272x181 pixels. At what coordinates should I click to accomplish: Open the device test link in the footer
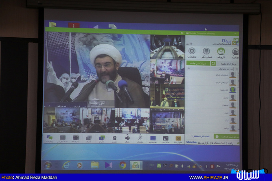coord(218,143)
